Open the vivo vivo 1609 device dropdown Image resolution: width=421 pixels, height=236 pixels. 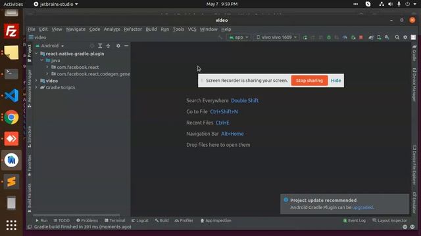276,37
